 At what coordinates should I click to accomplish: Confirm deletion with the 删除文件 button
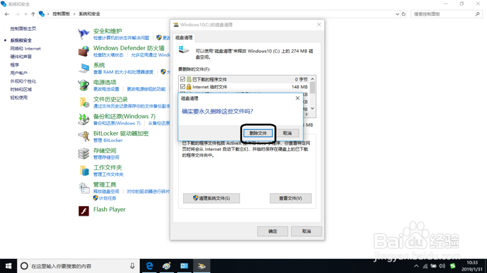click(258, 133)
